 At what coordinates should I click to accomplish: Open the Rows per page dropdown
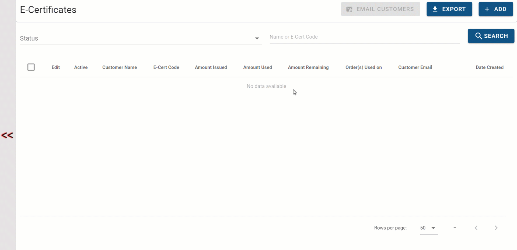click(x=429, y=228)
